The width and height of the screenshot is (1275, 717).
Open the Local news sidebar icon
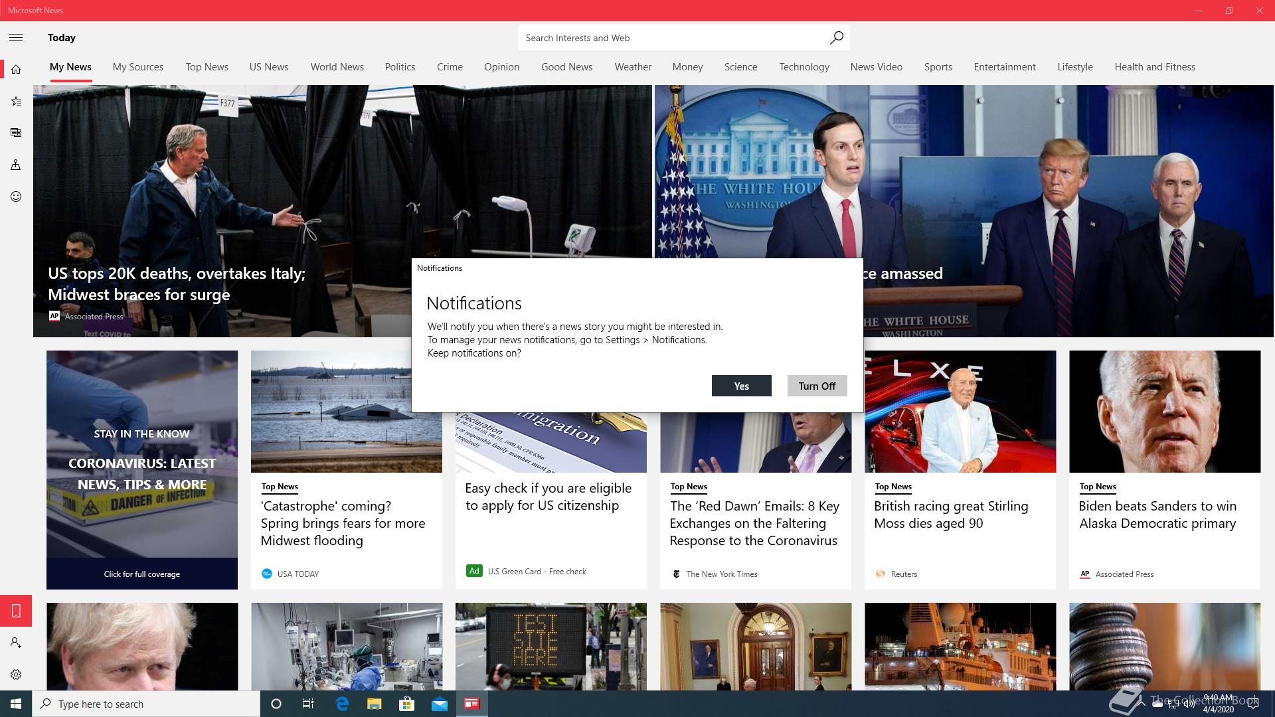tap(16, 165)
